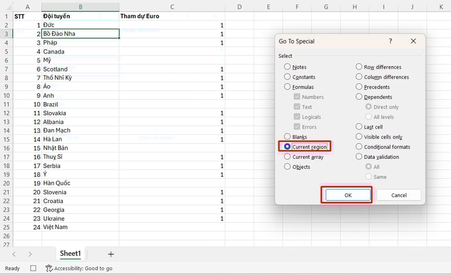This screenshot has width=451, height=275.
Task: Select the 'Albania' cell
Action: coord(80,122)
